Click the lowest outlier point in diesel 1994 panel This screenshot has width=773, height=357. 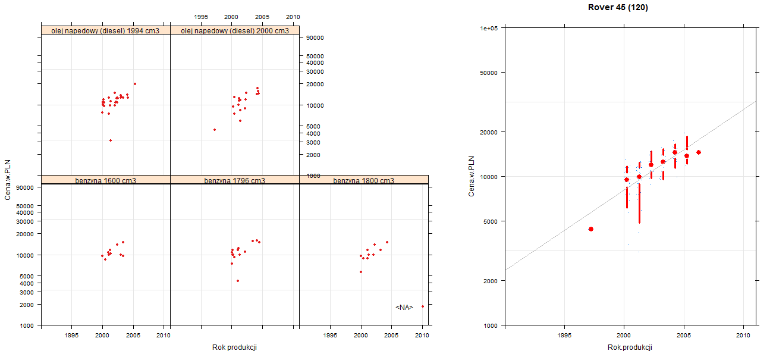[111, 140]
